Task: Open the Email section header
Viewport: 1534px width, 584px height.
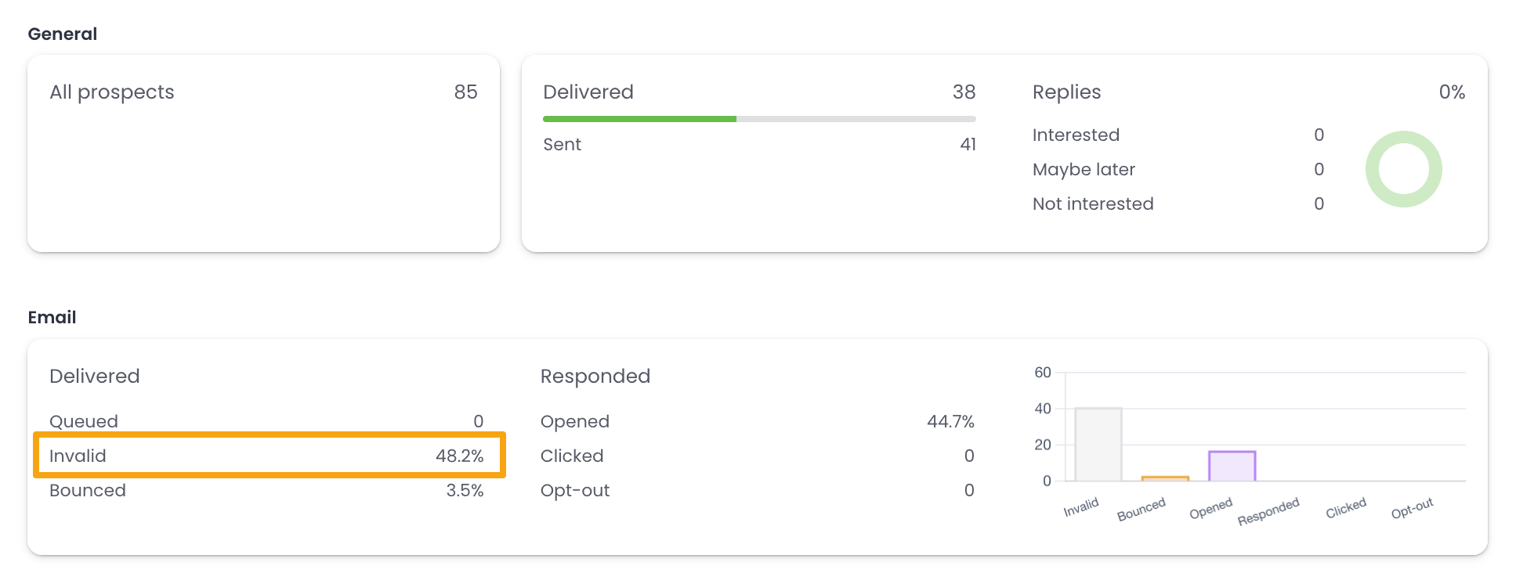Action: coord(52,317)
